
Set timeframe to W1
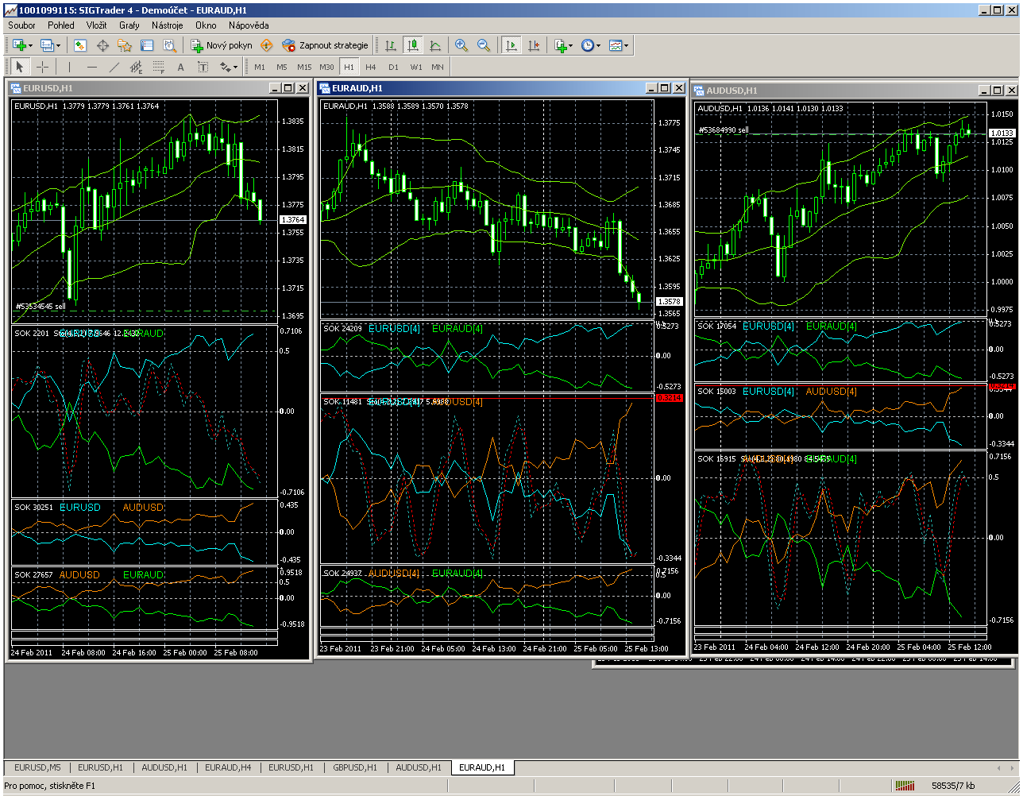[x=416, y=67]
